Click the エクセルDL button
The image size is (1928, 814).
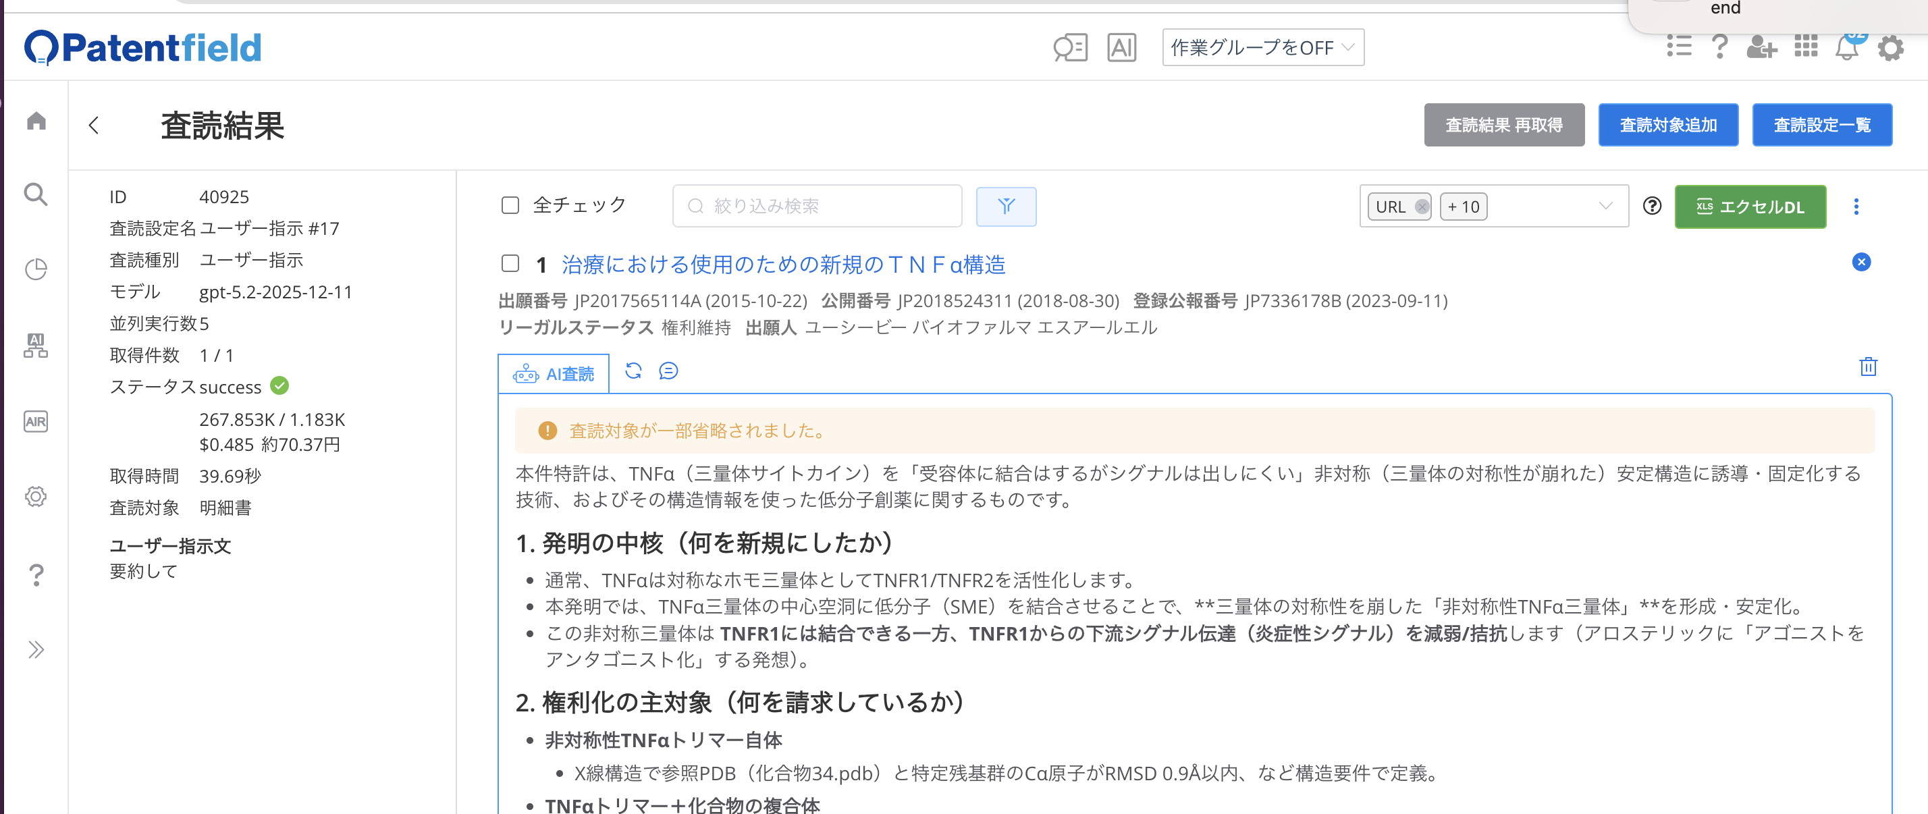[1749, 207]
